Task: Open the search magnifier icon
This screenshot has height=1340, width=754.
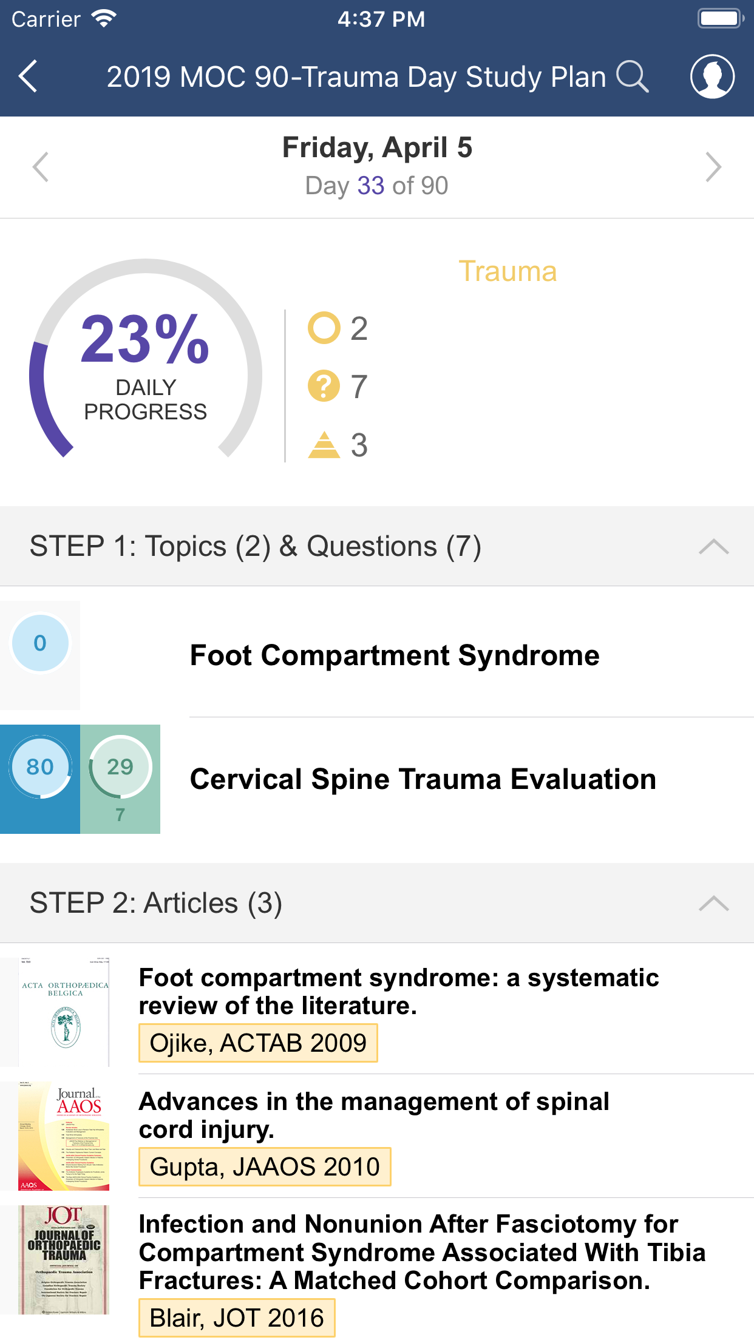Action: coord(632,77)
